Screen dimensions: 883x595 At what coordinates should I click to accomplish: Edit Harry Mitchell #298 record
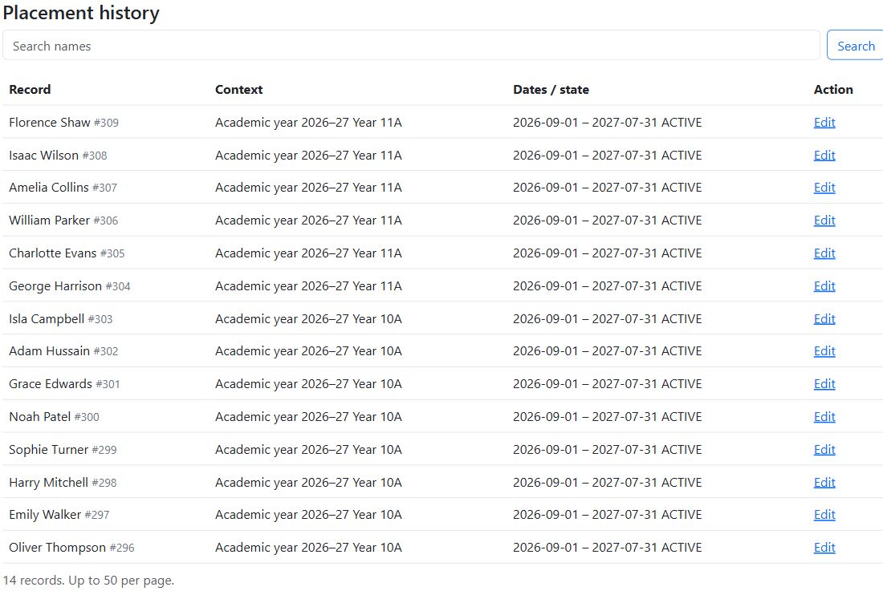824,482
